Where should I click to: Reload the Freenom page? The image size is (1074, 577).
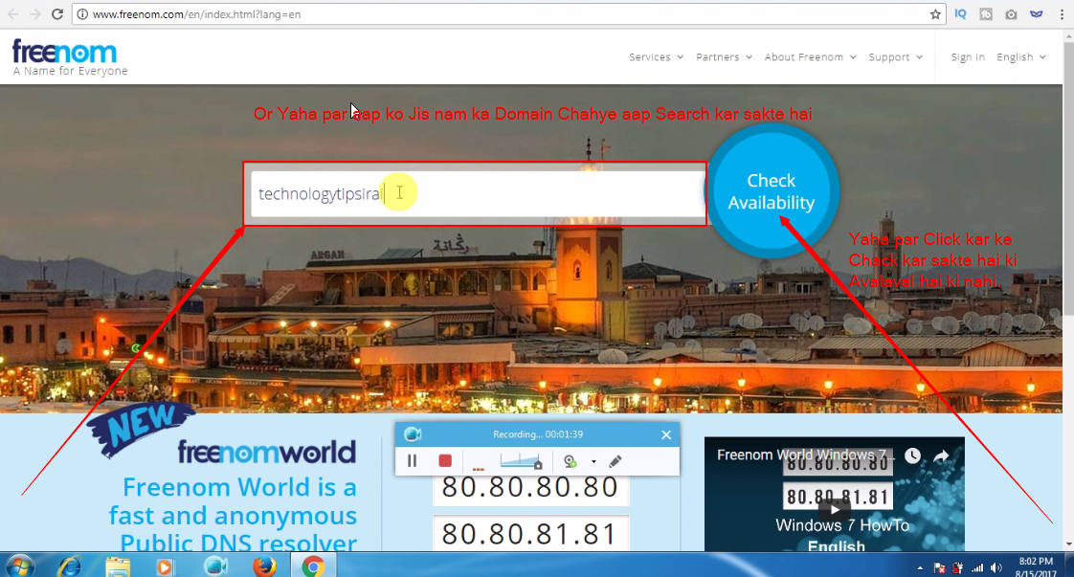coord(57,14)
